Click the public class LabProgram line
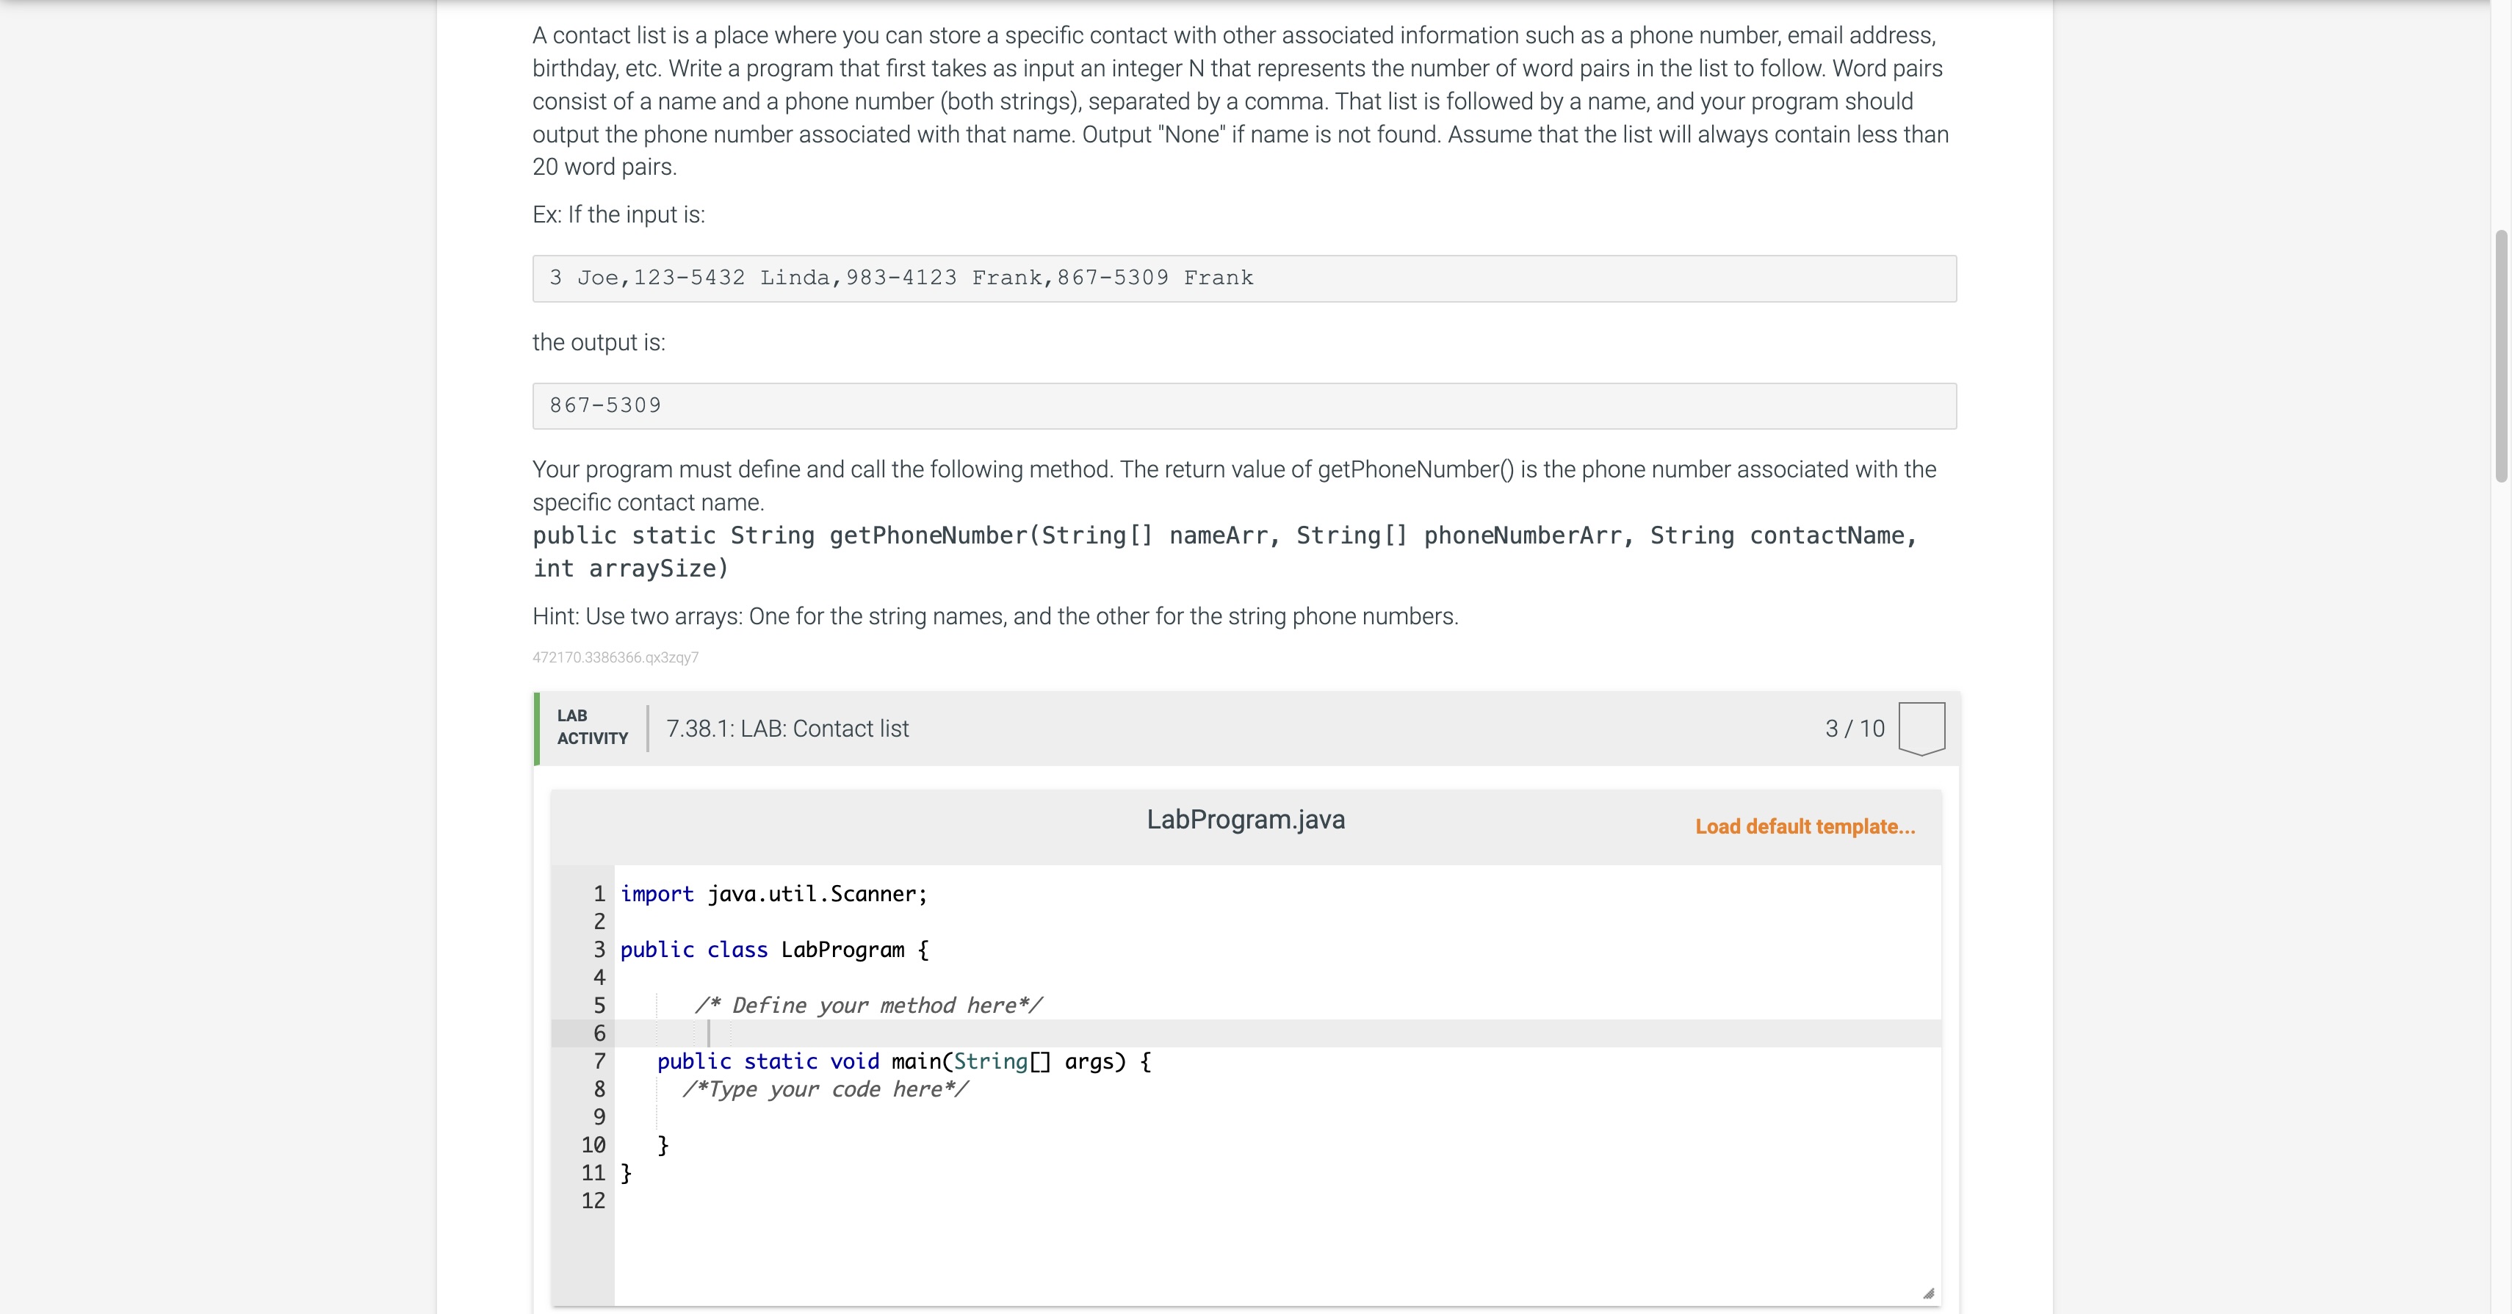The image size is (2512, 1314). [x=775, y=950]
